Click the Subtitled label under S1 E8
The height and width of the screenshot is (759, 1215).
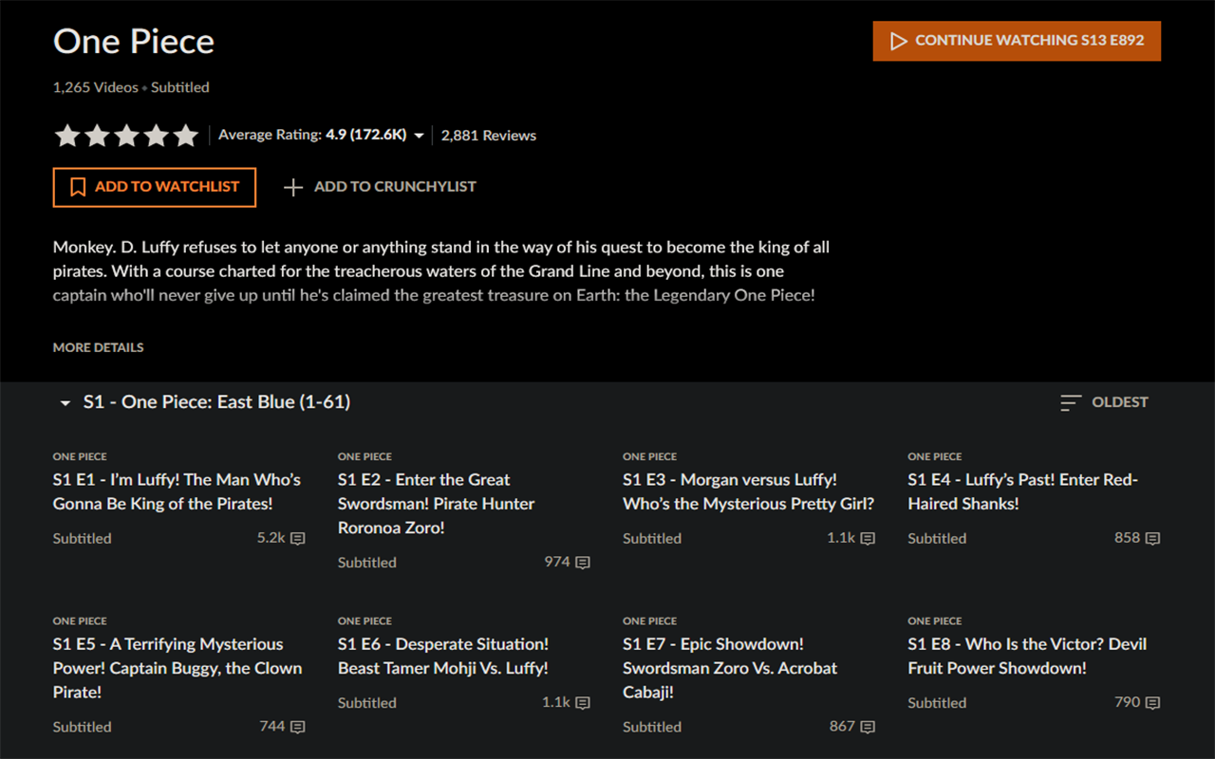(x=937, y=703)
